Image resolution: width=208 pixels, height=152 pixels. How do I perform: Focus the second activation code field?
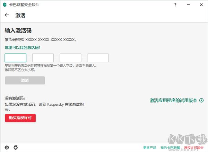tap(43, 58)
